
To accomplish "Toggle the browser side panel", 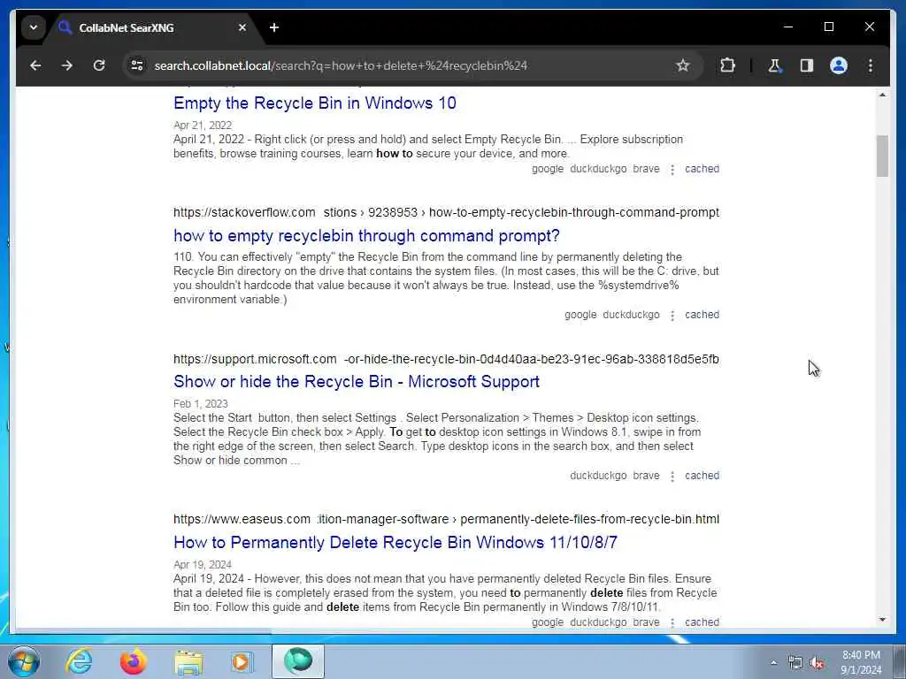I will pos(807,65).
